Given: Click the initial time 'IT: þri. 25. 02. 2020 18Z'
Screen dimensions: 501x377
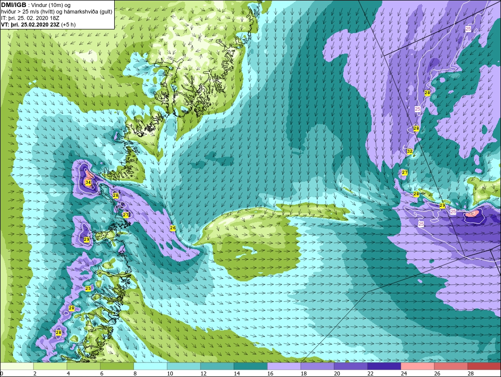Looking at the screenshot, I should (x=30, y=18).
